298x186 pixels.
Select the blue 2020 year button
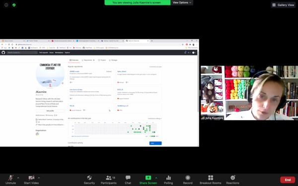point(155,143)
